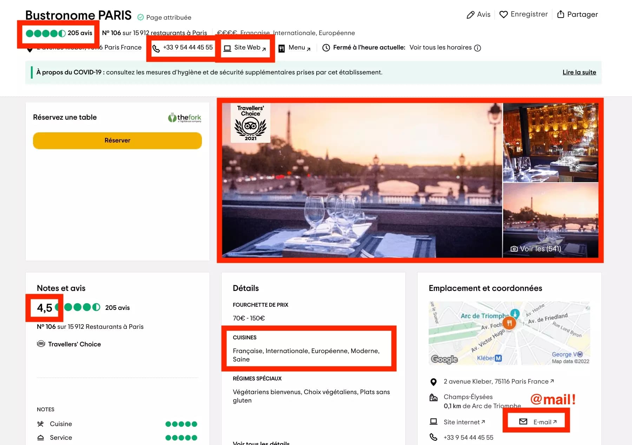Click the CUISINES list text
The image size is (632, 445).
306,355
